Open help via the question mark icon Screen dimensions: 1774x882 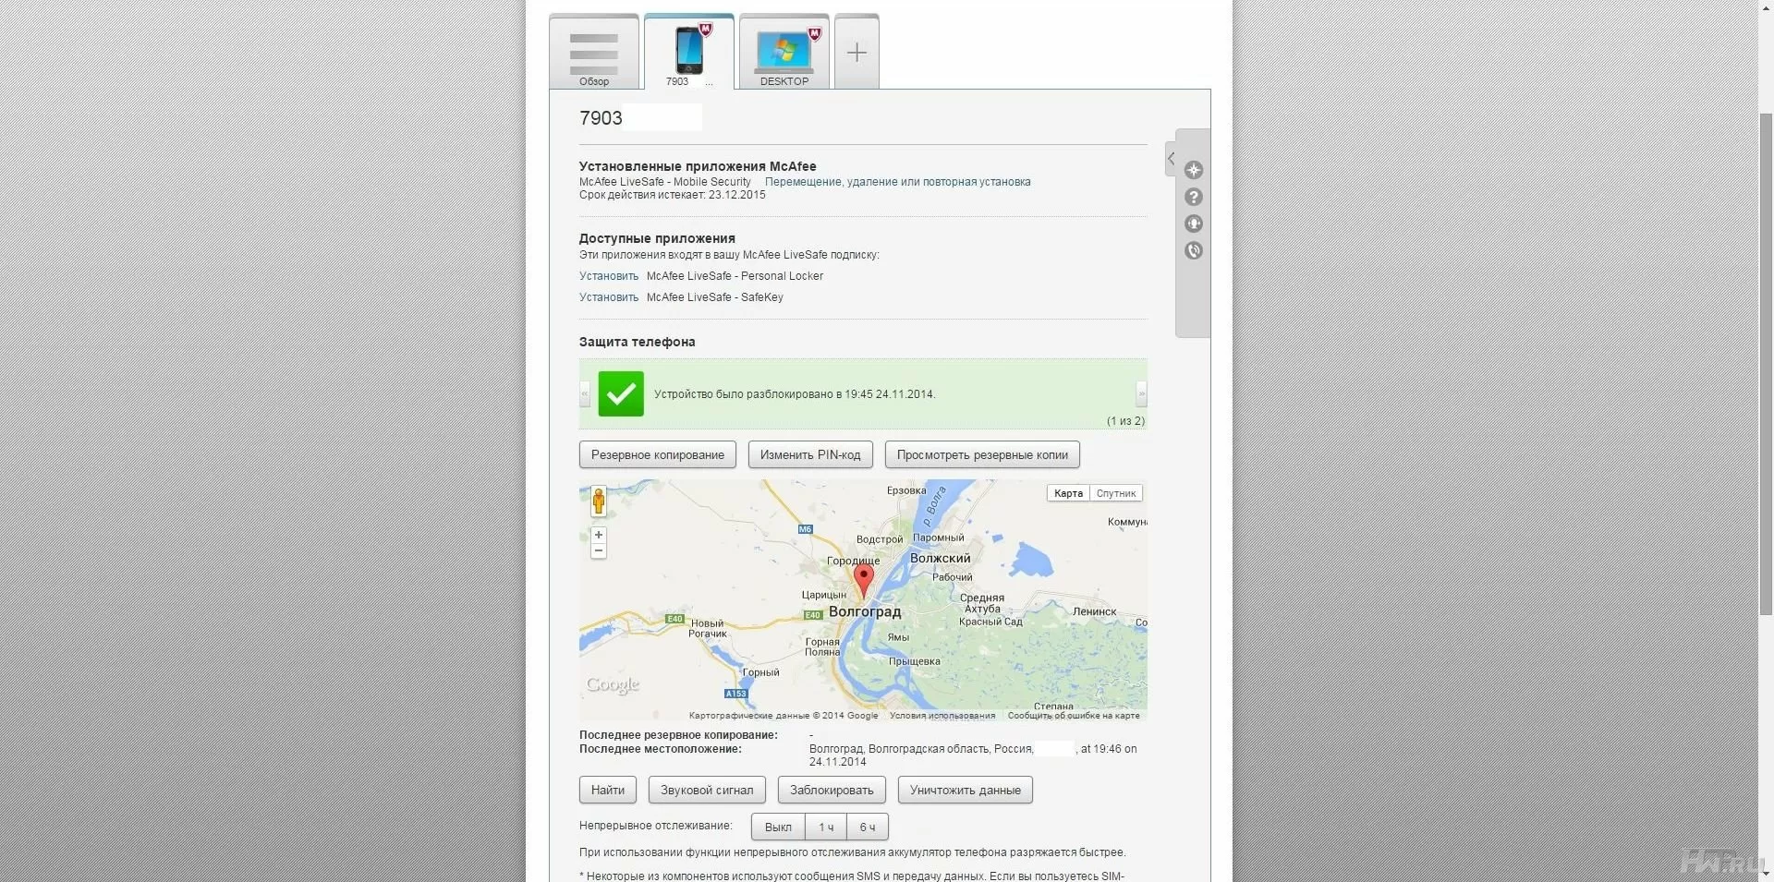(1194, 197)
